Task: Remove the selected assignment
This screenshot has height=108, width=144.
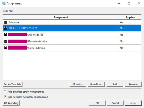Action: (x=133, y=84)
